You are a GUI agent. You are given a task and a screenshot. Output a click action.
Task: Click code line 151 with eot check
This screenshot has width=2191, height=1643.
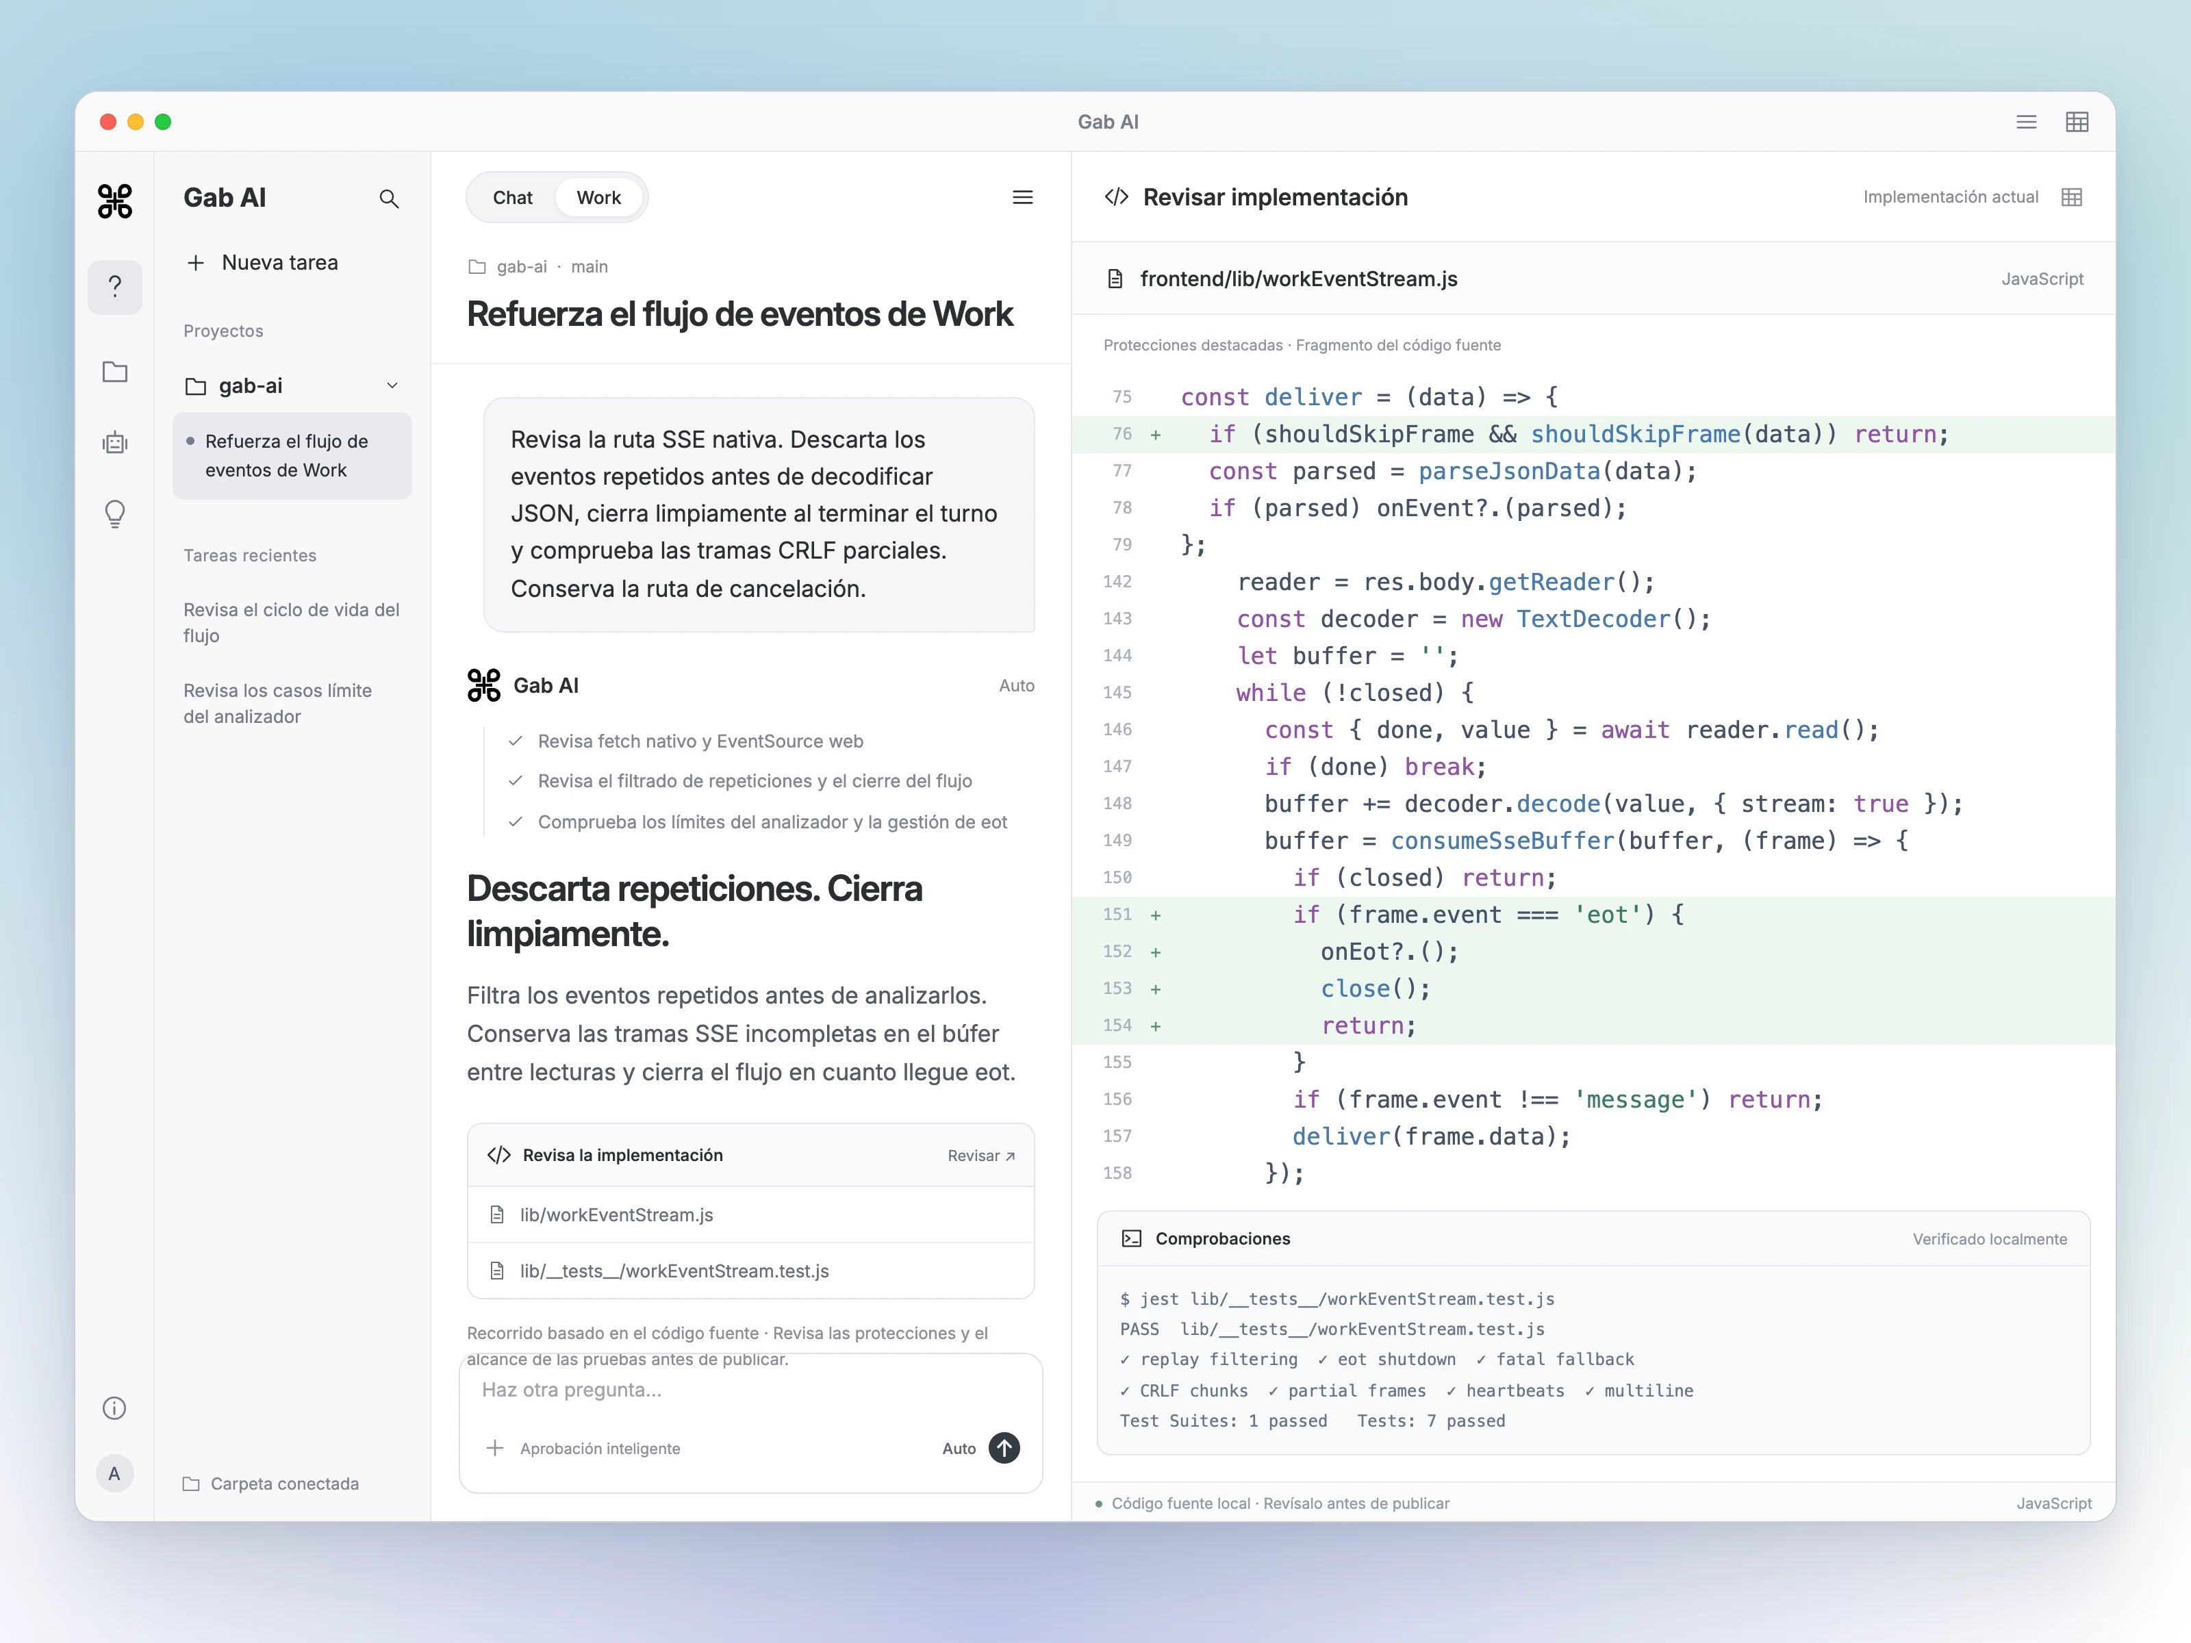point(1593,915)
